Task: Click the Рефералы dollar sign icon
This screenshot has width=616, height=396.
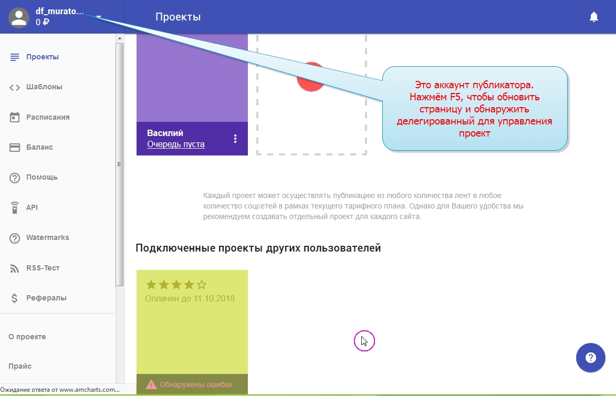Action: pos(15,298)
